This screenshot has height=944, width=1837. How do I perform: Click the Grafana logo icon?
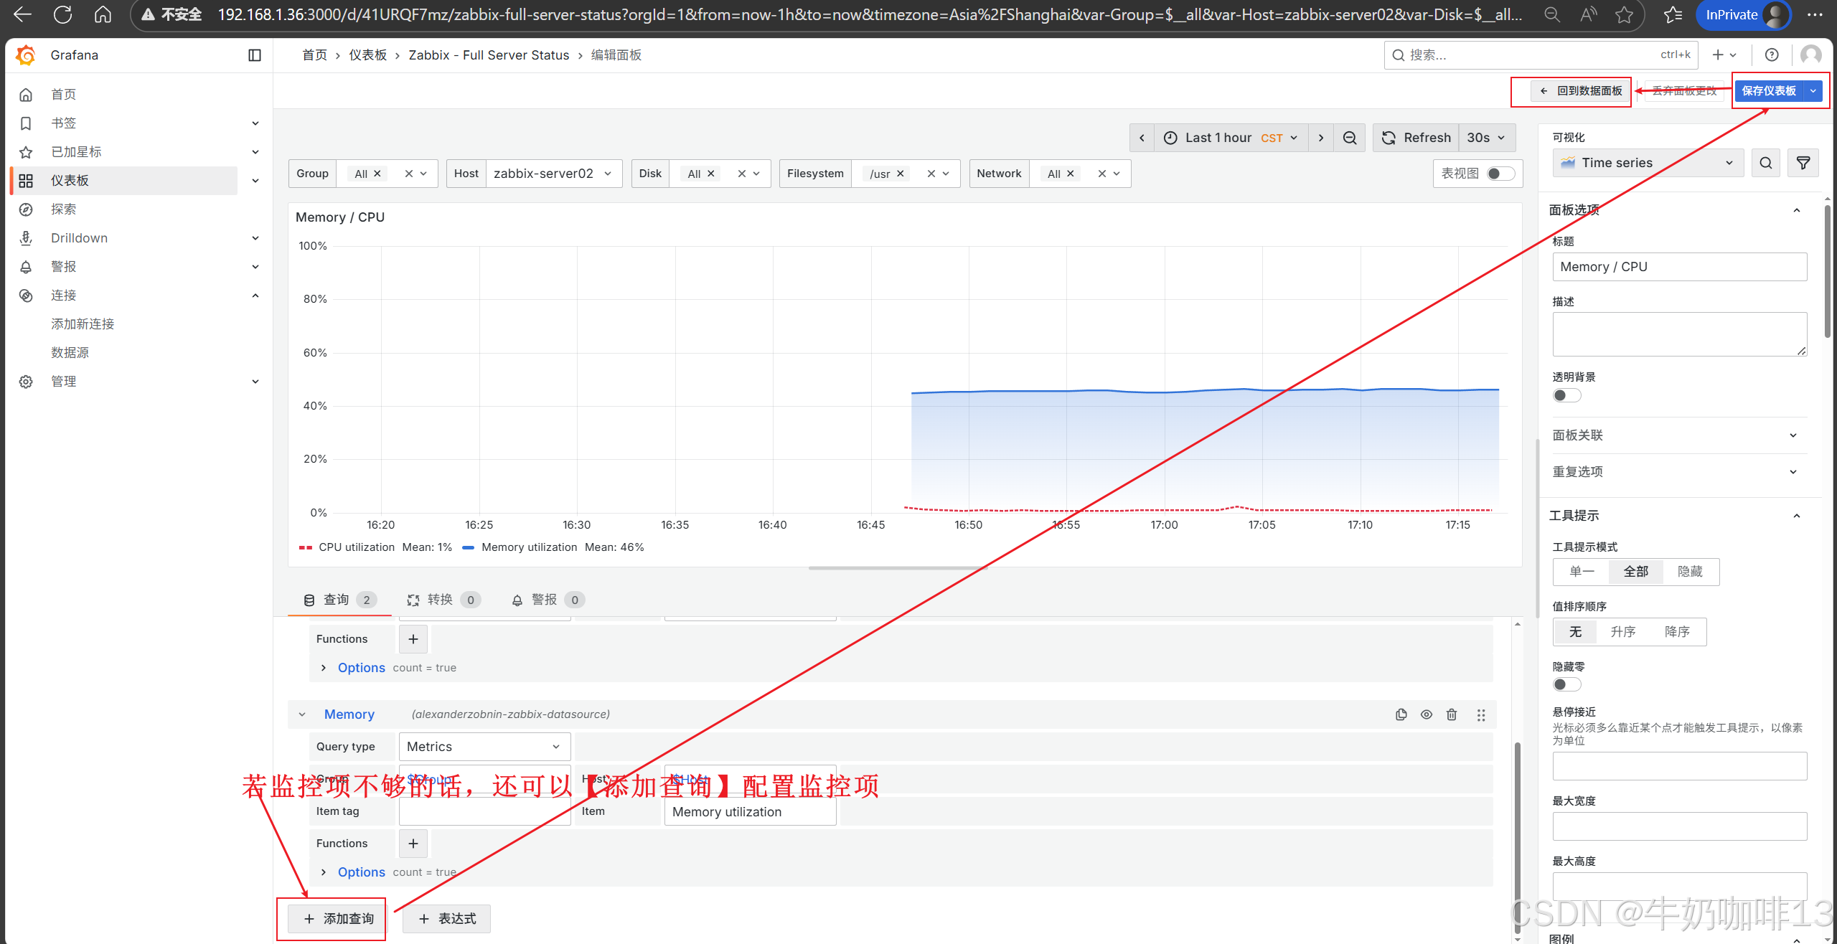pos(26,55)
